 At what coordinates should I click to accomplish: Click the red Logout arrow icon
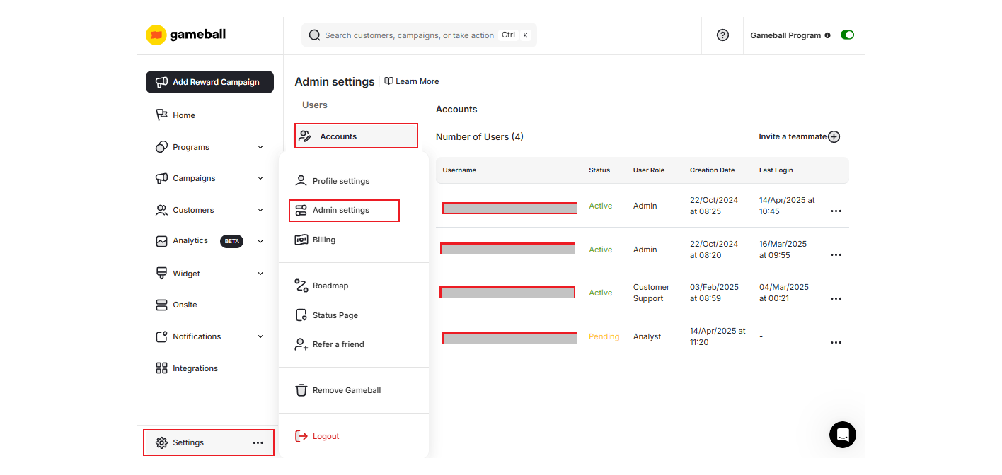301,436
